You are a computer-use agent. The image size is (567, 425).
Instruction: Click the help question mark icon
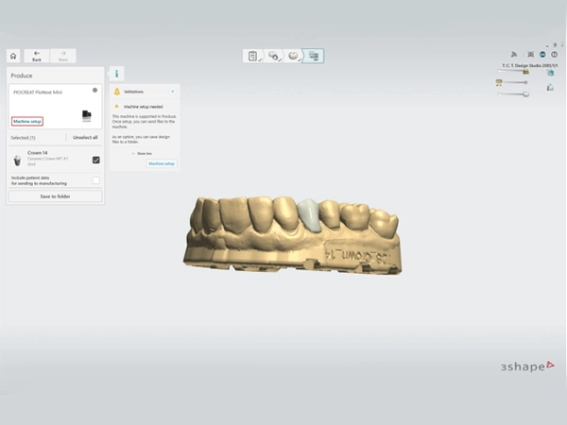554,55
